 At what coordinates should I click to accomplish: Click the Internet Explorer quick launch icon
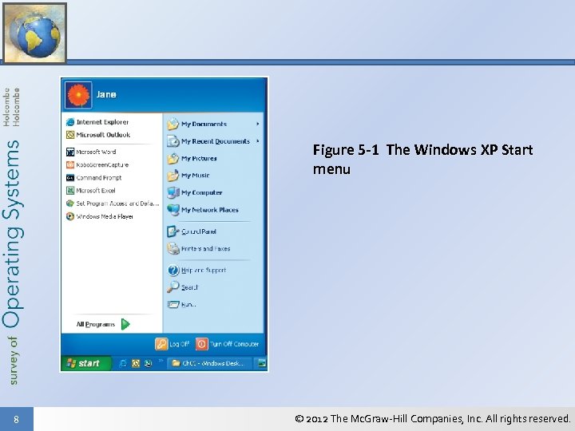click(x=123, y=363)
